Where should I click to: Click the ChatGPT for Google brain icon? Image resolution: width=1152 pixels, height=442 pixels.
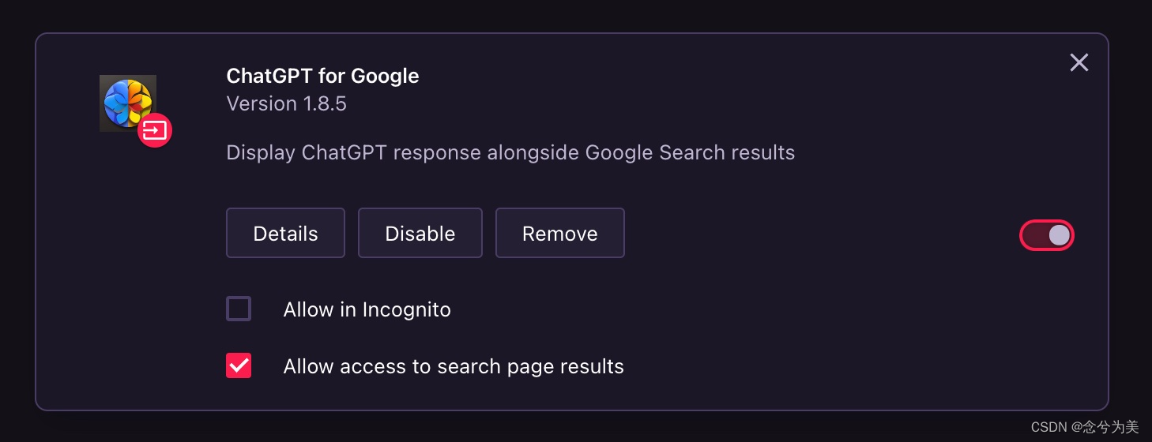click(x=128, y=103)
